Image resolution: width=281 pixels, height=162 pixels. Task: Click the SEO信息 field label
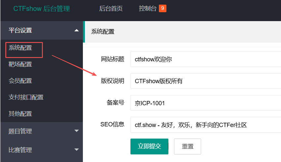point(112,124)
